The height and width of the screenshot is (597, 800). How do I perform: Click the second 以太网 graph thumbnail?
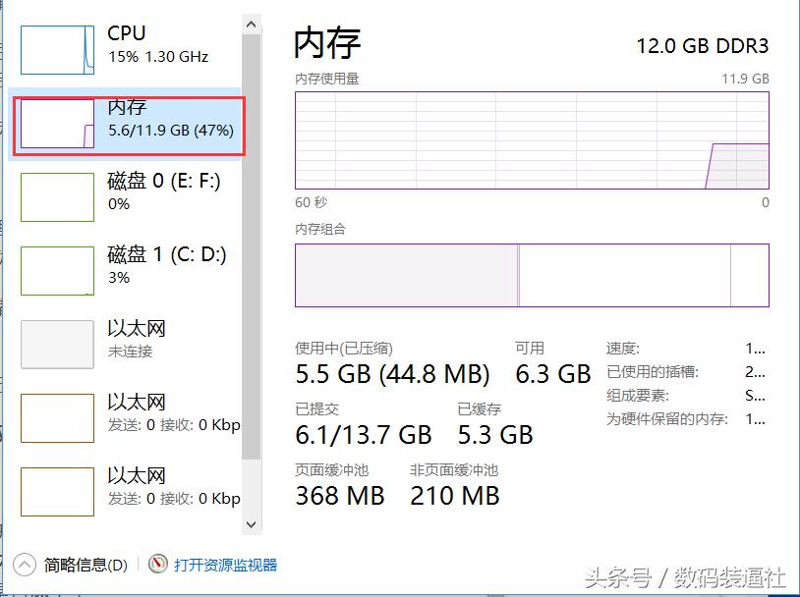(x=57, y=418)
